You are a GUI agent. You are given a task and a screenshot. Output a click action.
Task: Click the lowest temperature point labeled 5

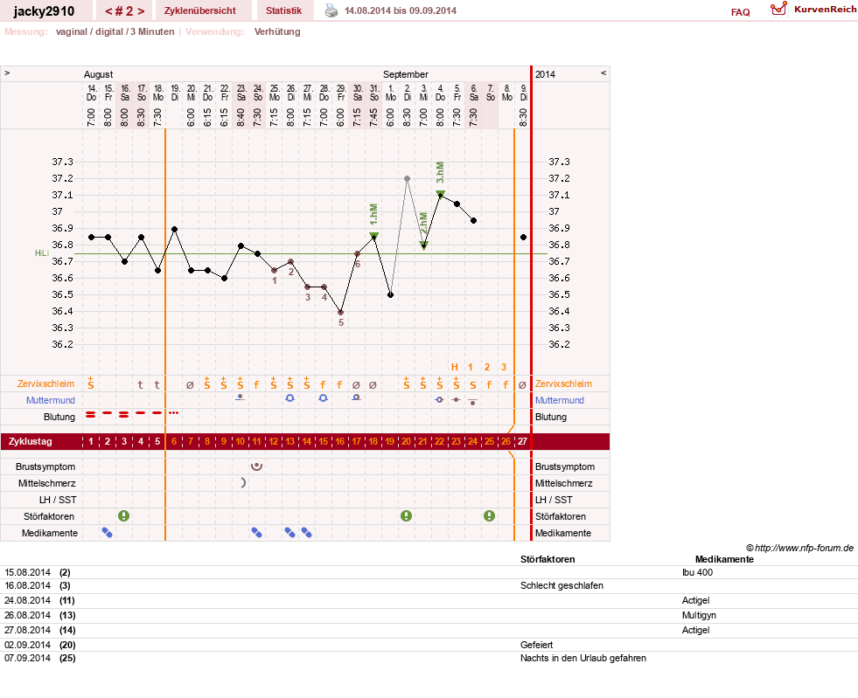(341, 312)
